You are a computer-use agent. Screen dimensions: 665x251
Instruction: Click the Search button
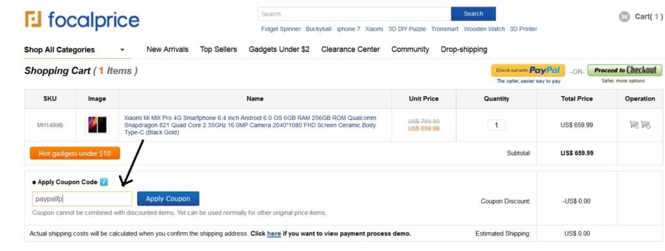(x=473, y=14)
